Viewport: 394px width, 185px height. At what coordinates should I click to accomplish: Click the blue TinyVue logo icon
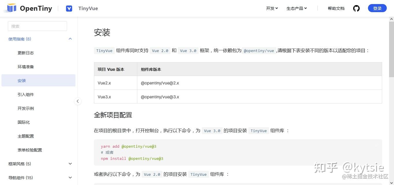coord(69,8)
